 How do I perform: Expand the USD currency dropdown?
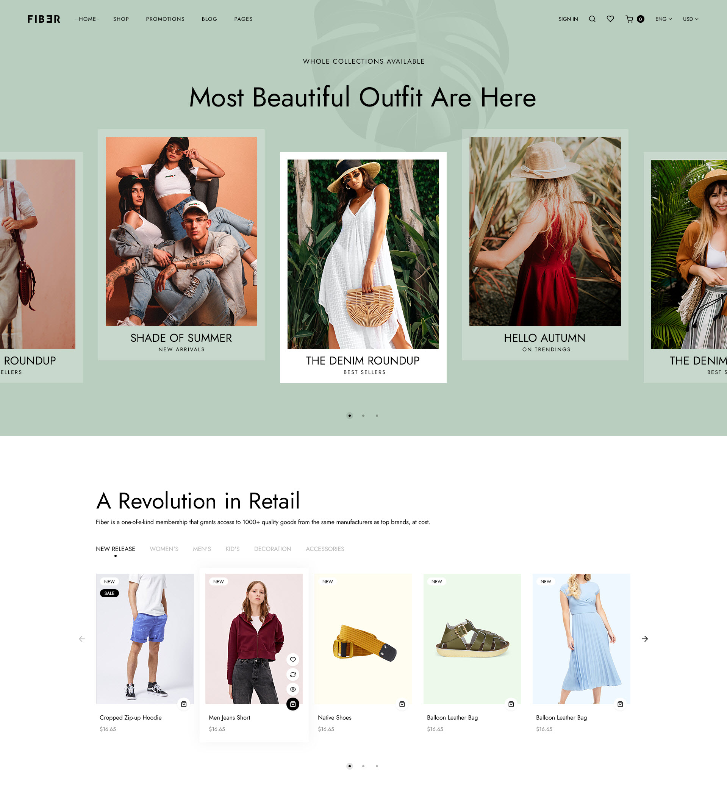click(691, 19)
